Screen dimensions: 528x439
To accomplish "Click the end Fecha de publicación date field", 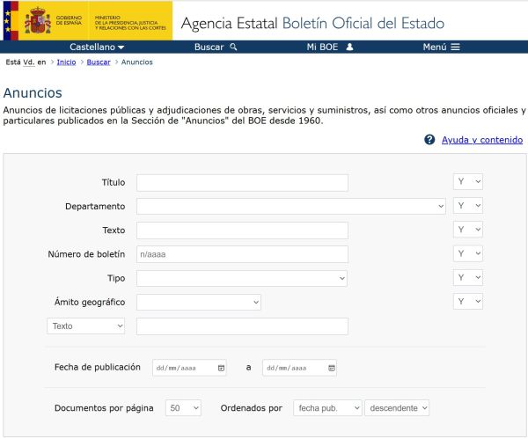I will [x=299, y=368].
